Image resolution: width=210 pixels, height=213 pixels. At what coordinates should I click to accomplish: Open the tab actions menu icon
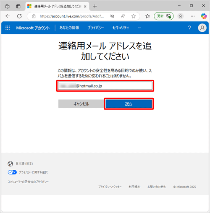[18, 6]
